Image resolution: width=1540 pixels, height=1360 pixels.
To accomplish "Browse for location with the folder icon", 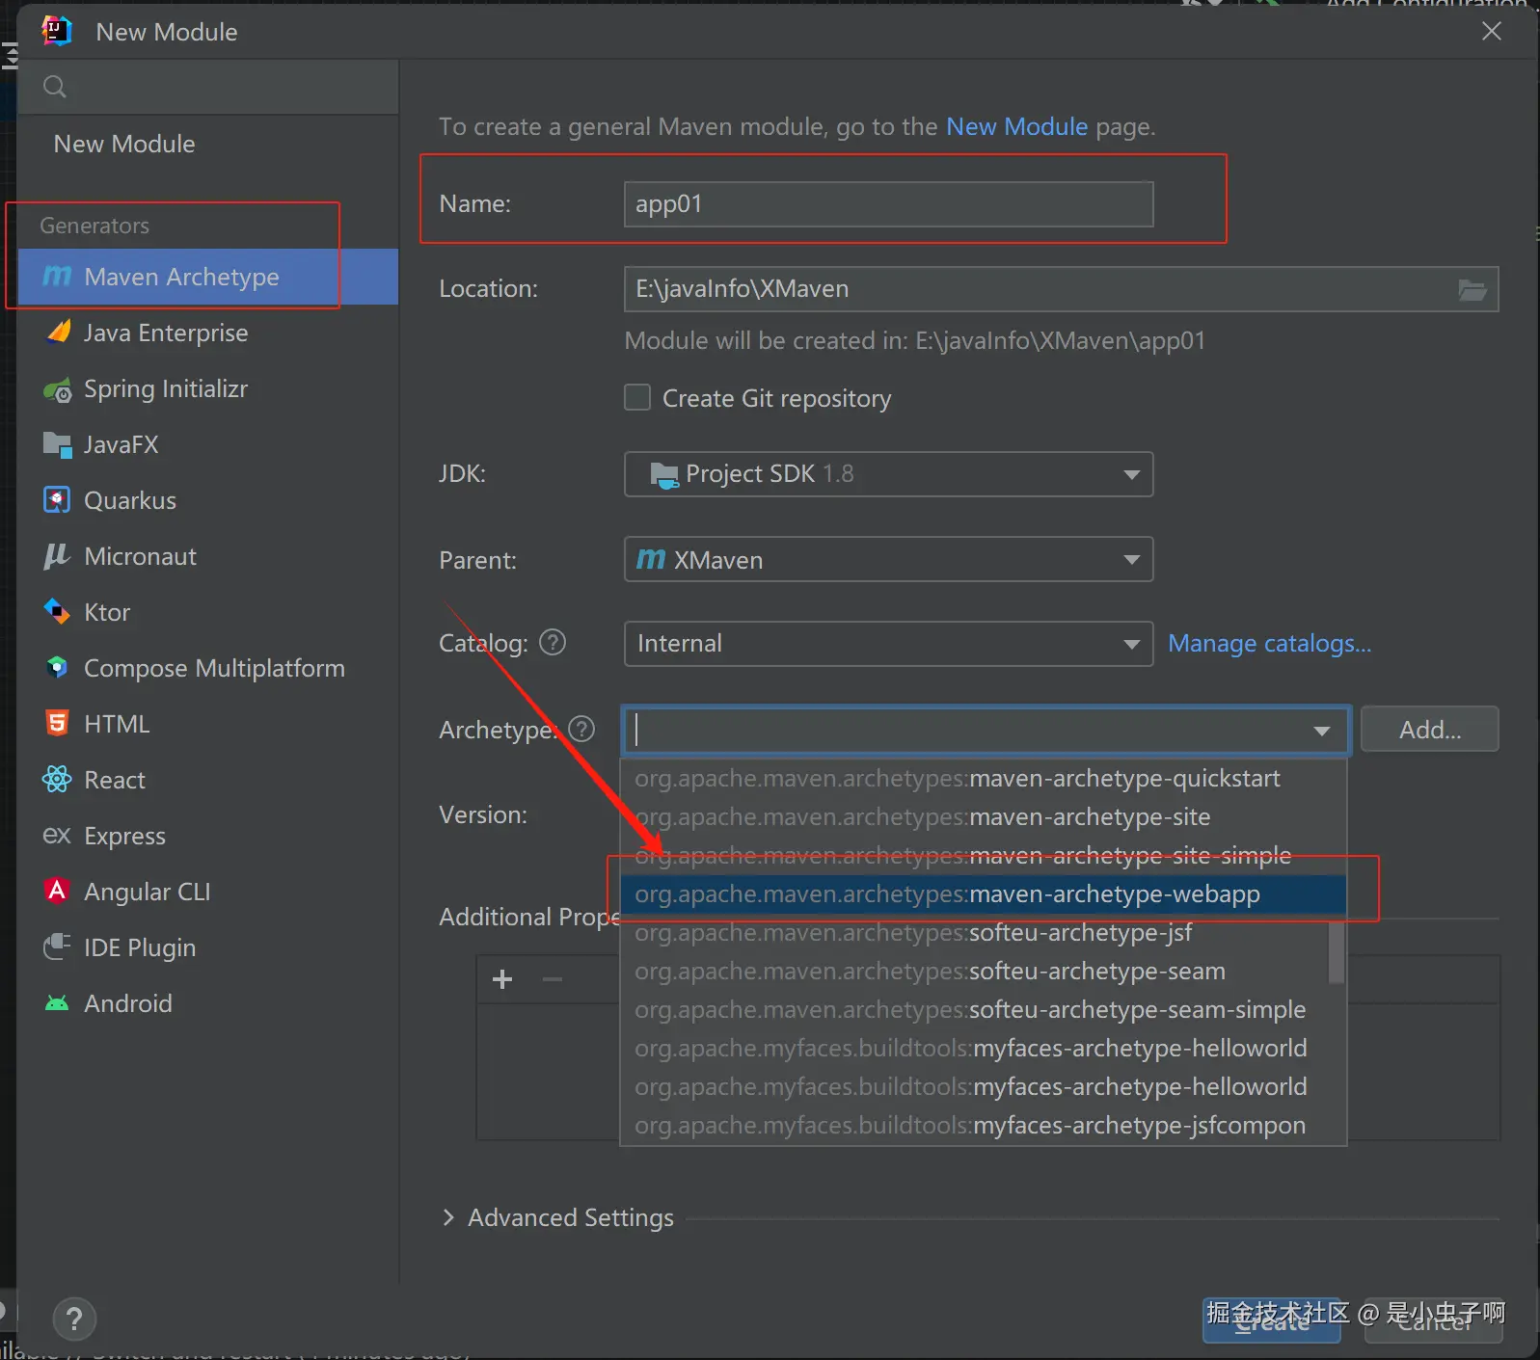I will click(1472, 289).
